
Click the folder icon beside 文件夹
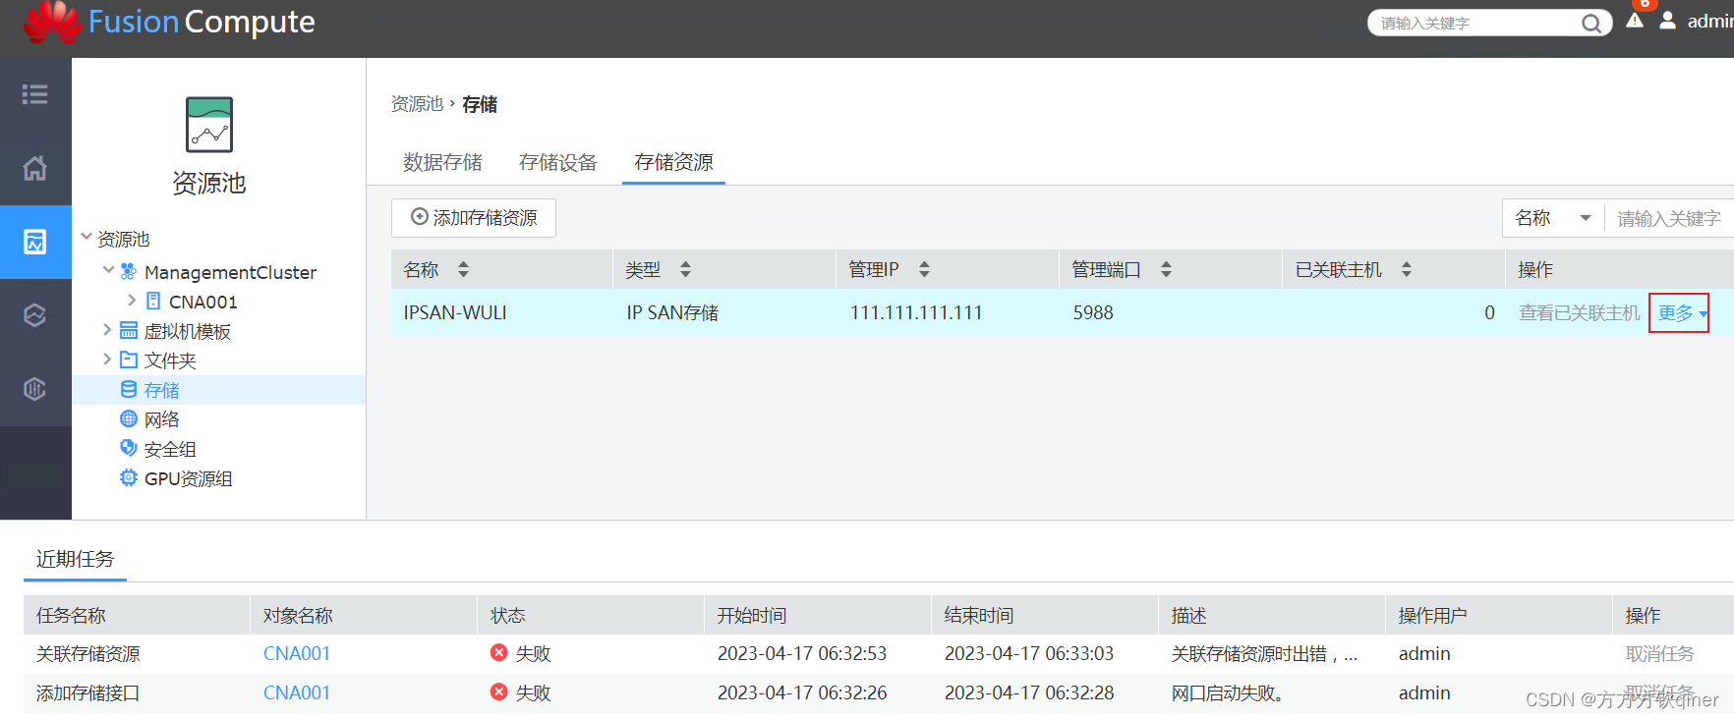click(129, 359)
